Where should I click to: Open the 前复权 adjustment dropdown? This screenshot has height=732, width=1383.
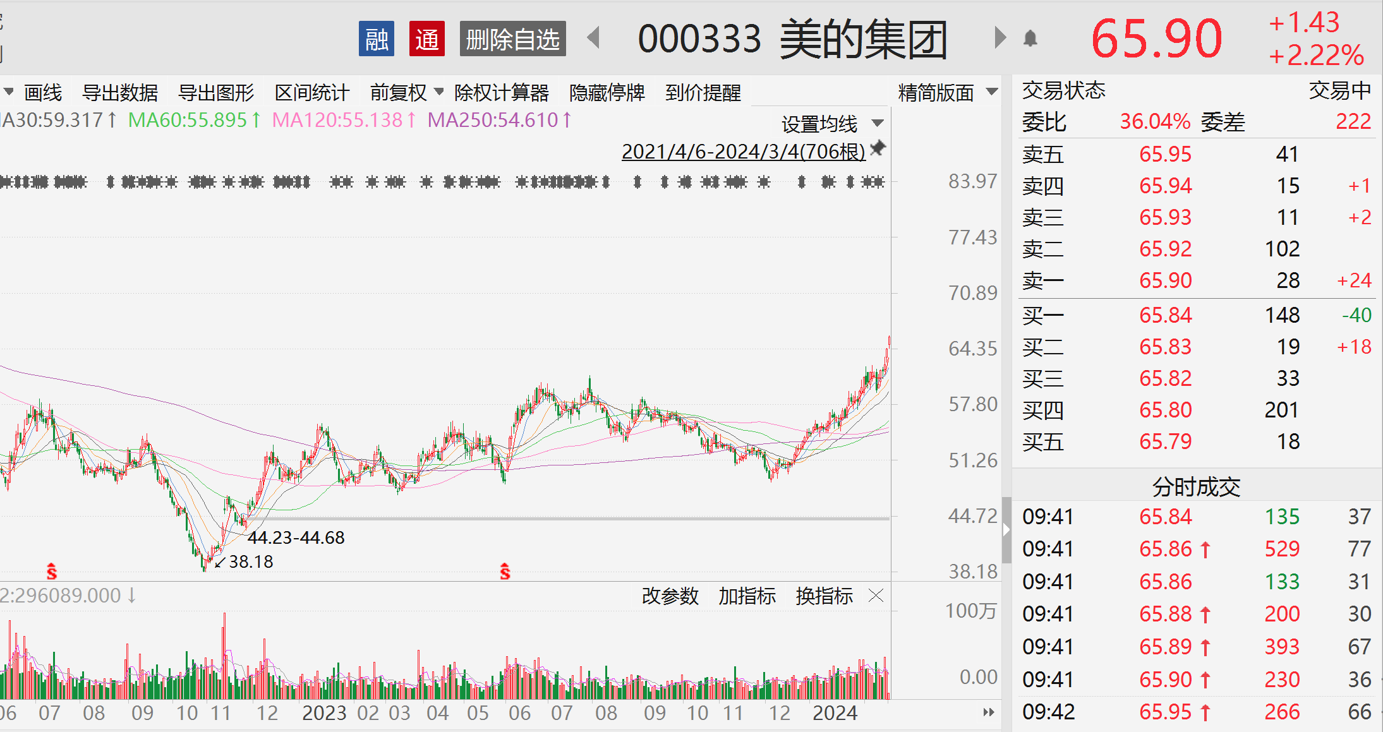[407, 93]
